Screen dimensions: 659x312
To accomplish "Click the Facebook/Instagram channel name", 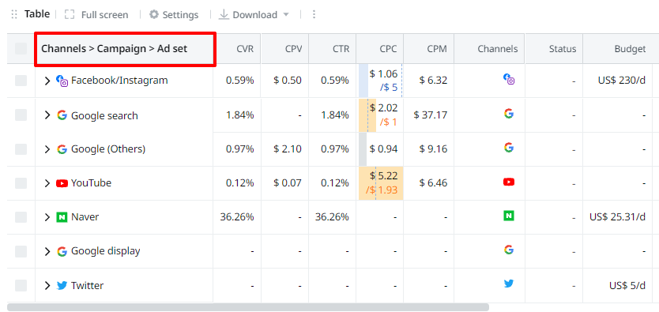I will click(119, 81).
